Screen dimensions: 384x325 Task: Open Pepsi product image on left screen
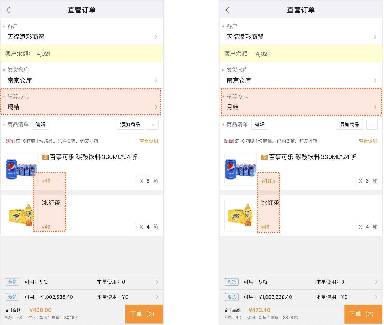(x=21, y=169)
